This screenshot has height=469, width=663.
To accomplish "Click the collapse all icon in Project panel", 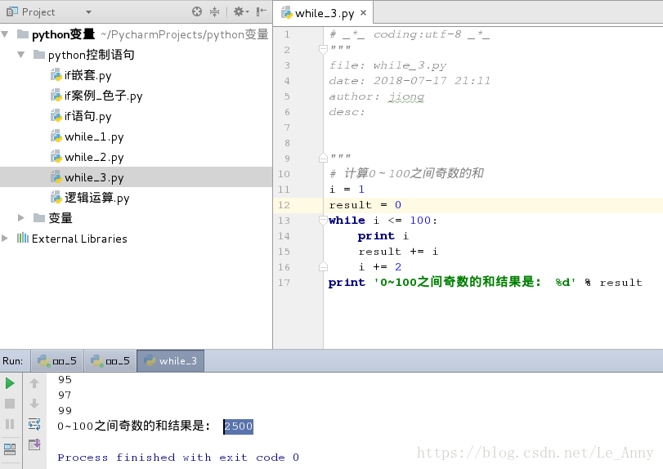I will click(x=215, y=11).
